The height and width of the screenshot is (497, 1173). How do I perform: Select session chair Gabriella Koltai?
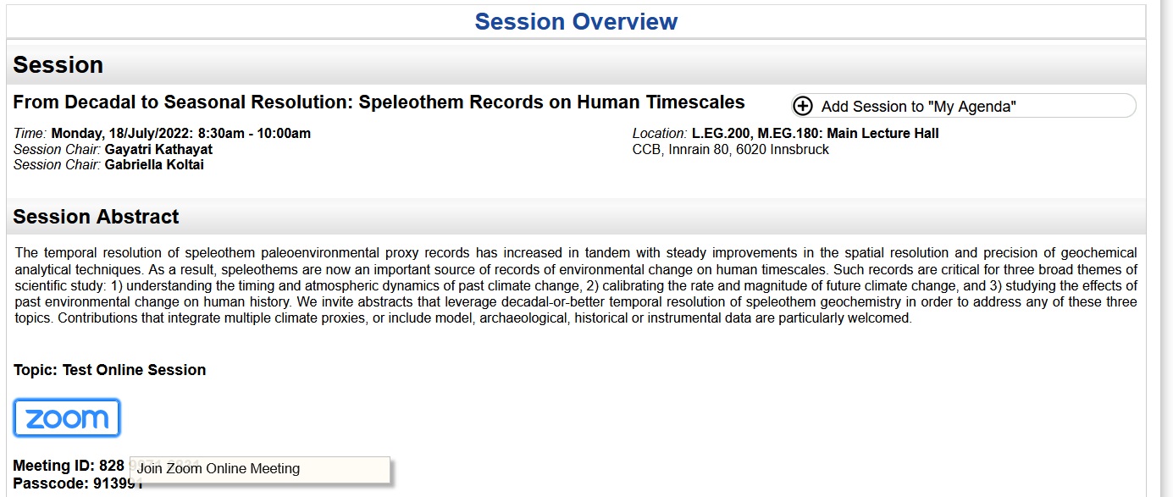click(x=154, y=165)
